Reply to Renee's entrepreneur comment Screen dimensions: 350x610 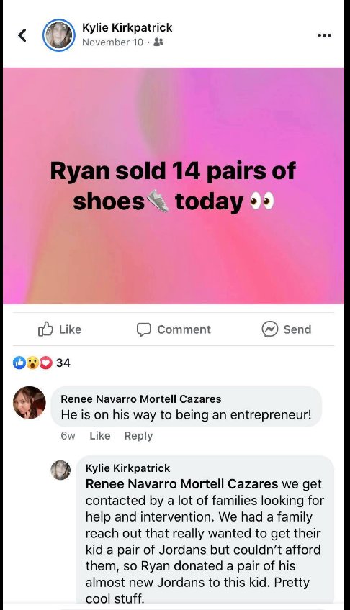coord(138,436)
